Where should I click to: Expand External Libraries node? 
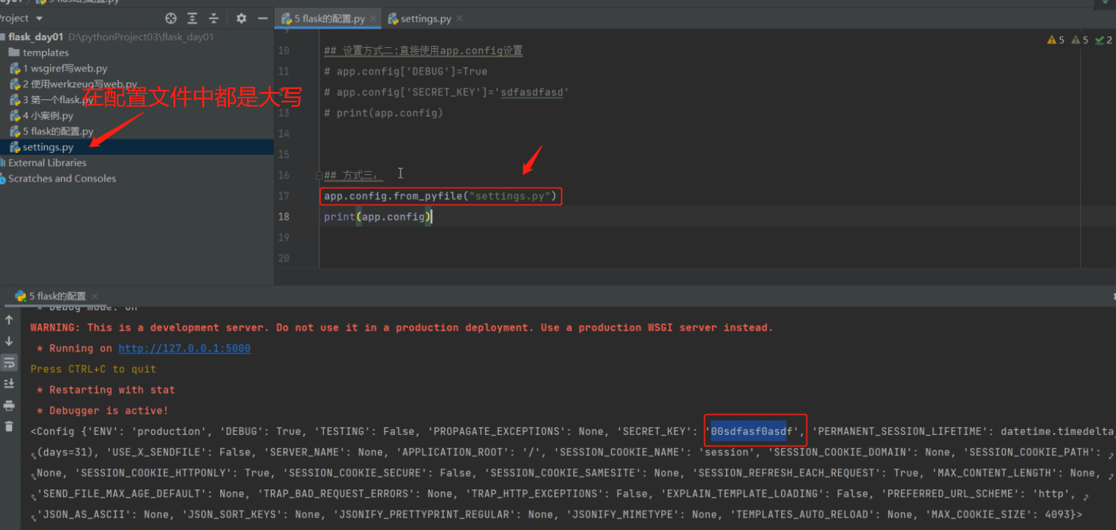tap(47, 163)
